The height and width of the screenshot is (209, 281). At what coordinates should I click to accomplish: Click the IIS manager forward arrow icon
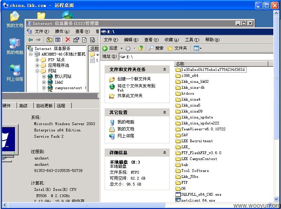[x=38, y=40]
